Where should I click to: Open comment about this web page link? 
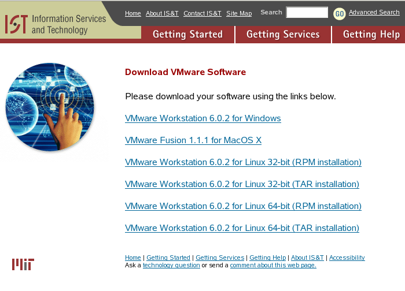(273, 265)
